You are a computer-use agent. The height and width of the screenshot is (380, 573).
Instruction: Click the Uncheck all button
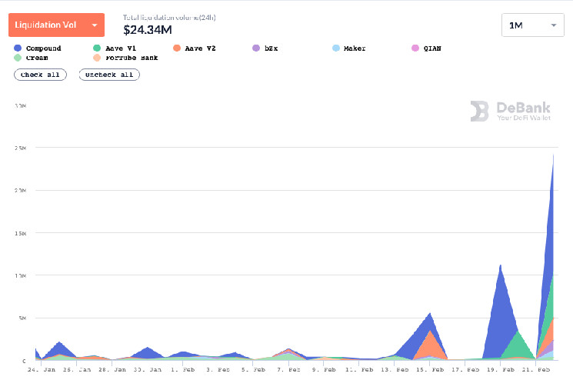pos(109,75)
